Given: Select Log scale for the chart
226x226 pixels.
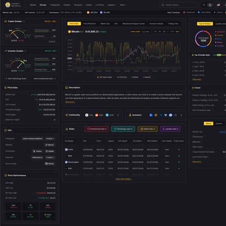Looking at the screenshot, I should 146,32.
